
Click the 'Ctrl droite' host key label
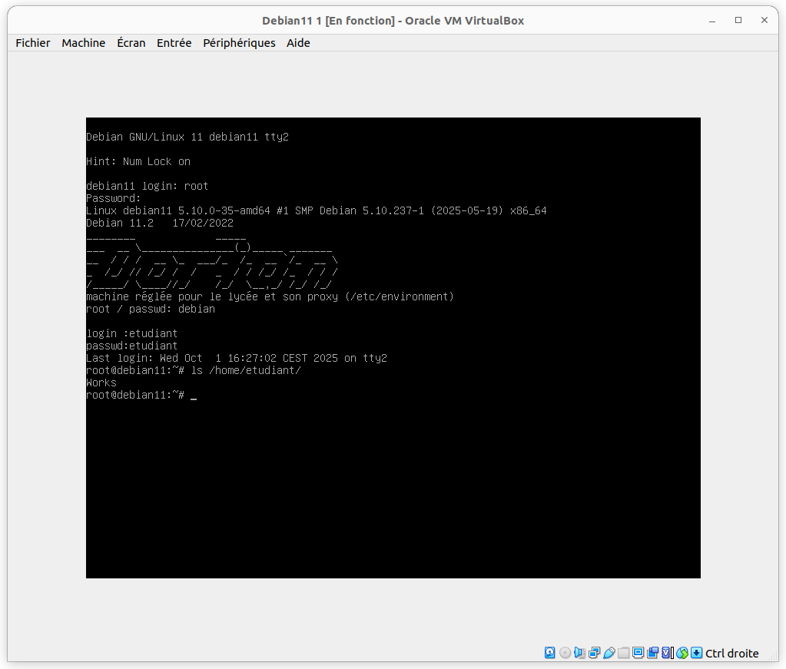point(731,654)
